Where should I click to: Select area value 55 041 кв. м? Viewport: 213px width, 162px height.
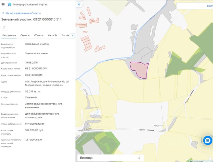[32, 91]
